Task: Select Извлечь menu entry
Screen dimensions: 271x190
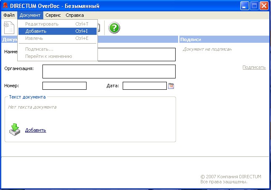Action: coord(58,38)
